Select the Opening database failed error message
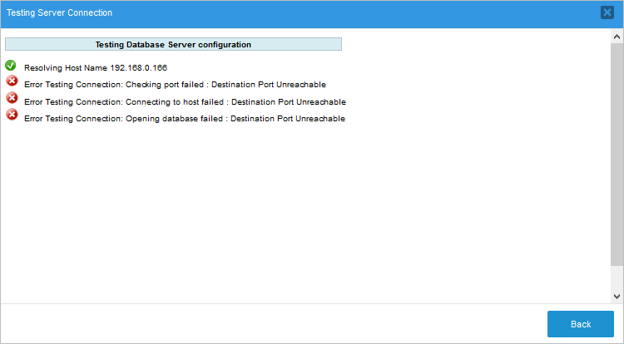 click(185, 119)
